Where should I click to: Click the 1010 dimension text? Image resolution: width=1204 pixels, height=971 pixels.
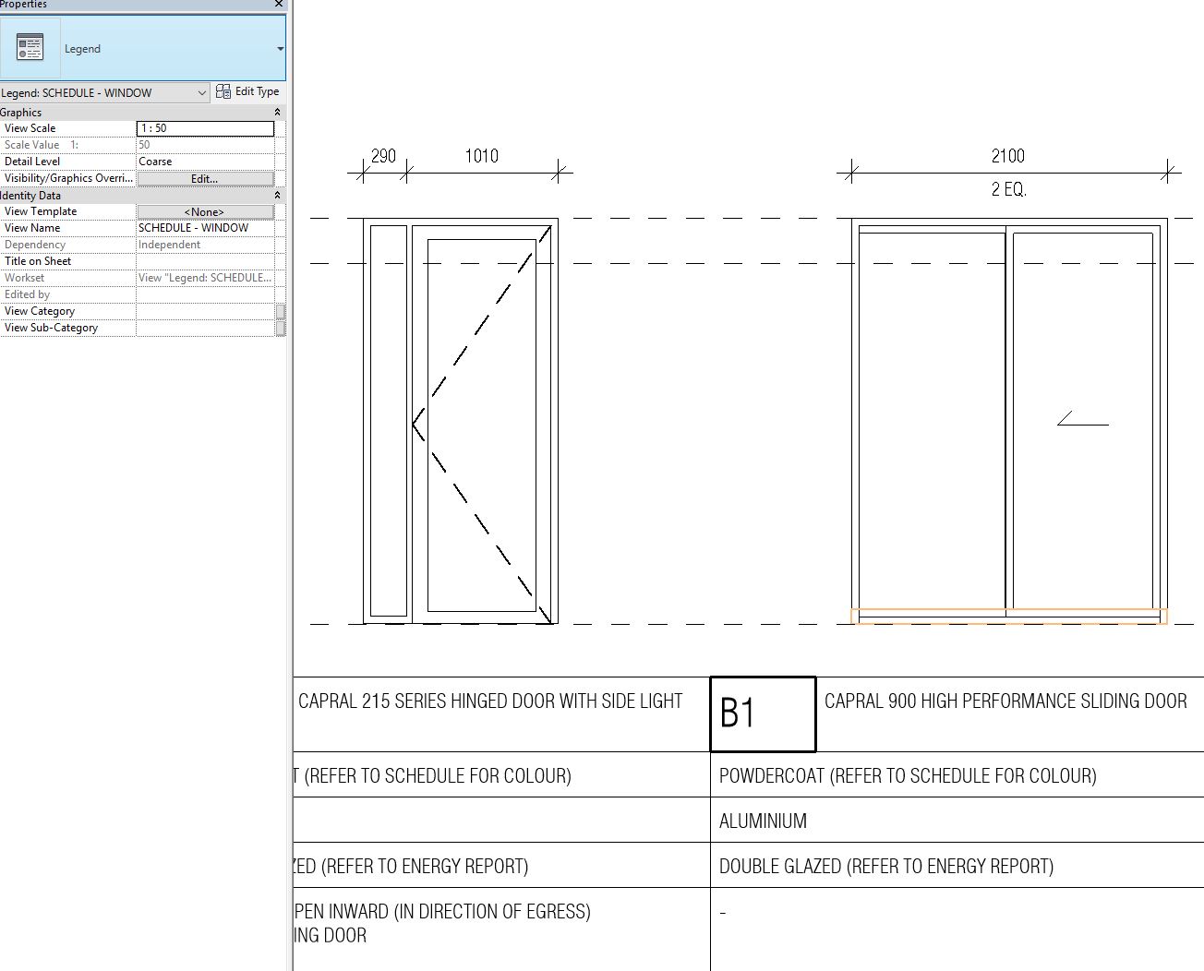pyautogui.click(x=481, y=156)
